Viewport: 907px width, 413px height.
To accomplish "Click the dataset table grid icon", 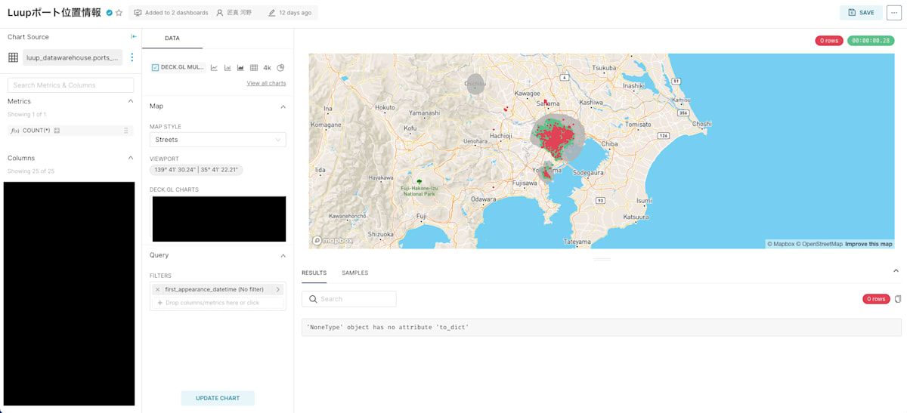I will tap(13, 57).
